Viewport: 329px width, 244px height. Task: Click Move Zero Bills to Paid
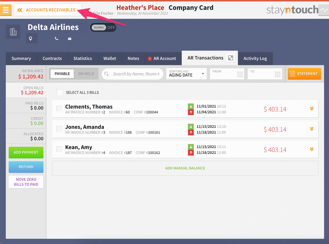(26, 182)
